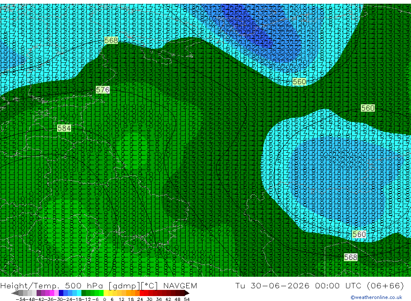This screenshot has height=301, width=411.
Task: Click the 584 contour height label
Action: [64, 128]
